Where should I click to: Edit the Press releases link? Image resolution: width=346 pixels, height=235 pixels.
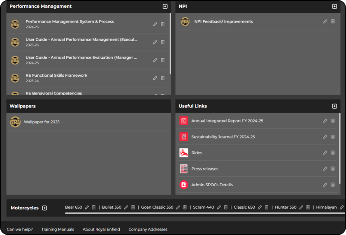(325, 168)
